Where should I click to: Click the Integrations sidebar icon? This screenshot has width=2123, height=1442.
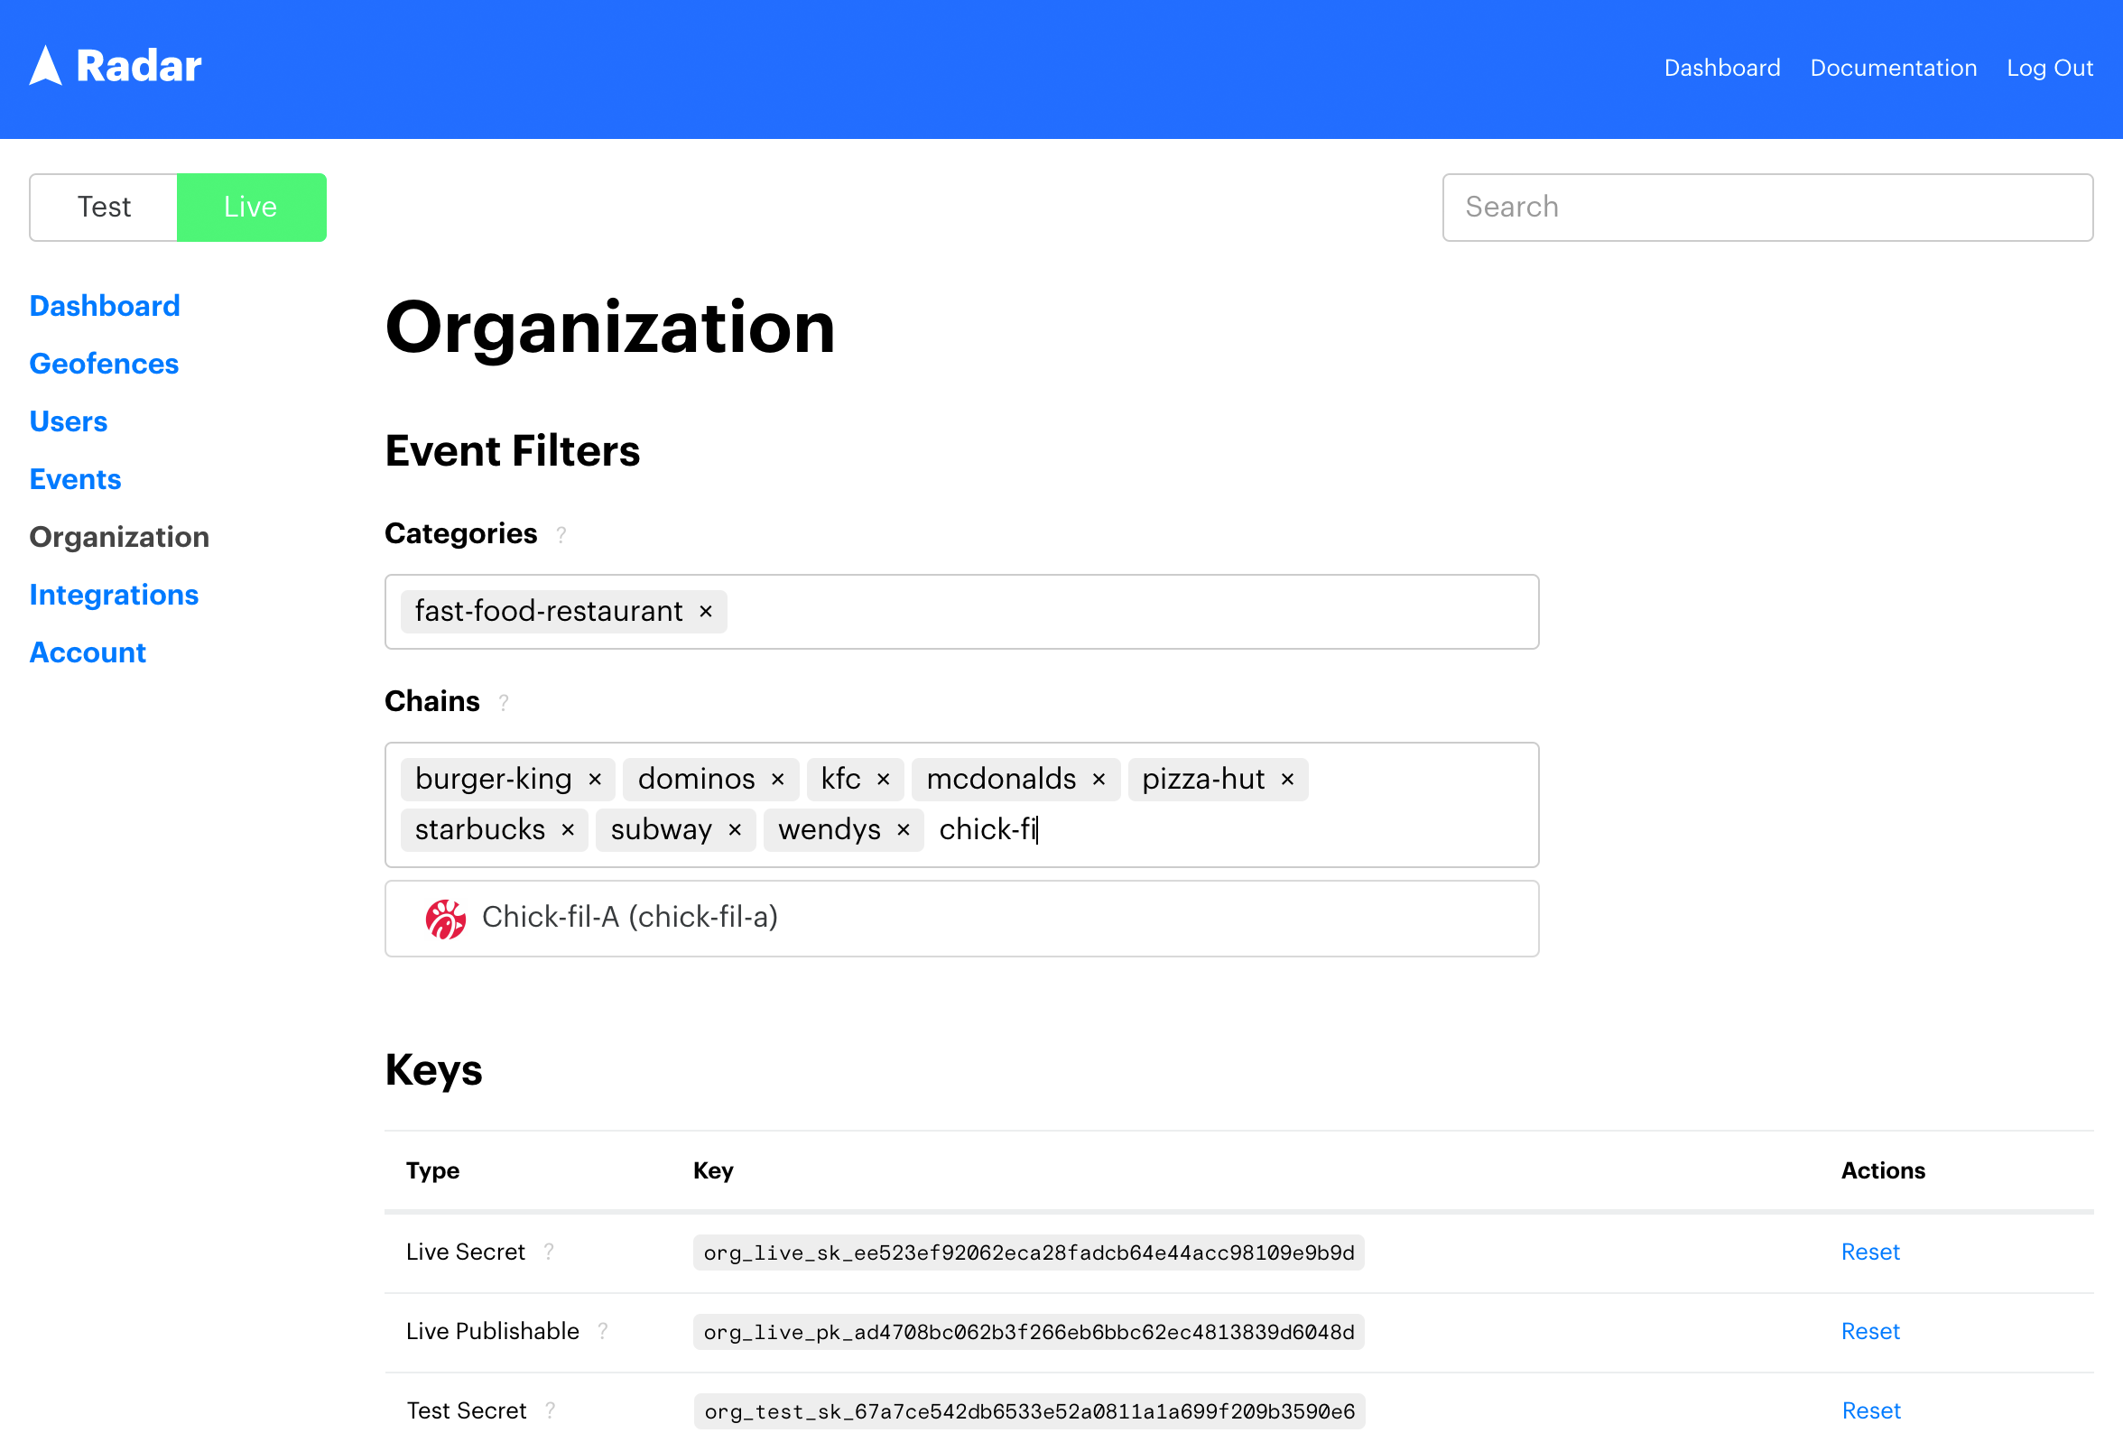(115, 596)
